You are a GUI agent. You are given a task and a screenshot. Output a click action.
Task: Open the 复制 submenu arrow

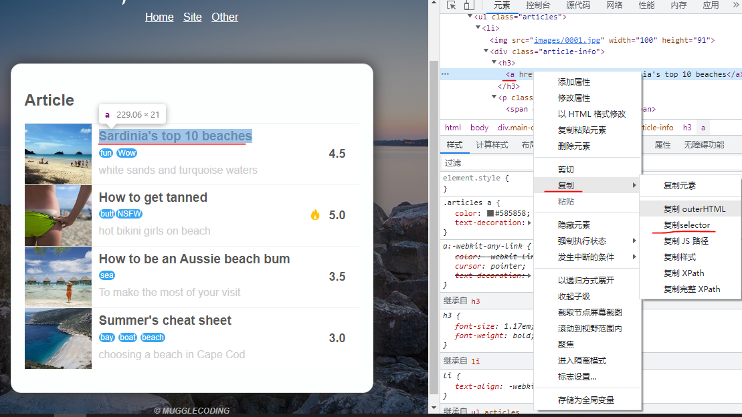click(634, 185)
